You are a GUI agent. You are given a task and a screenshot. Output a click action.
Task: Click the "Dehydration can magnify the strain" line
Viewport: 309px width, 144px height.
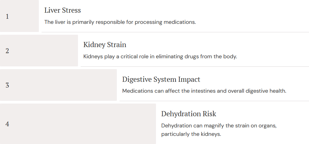point(219,125)
